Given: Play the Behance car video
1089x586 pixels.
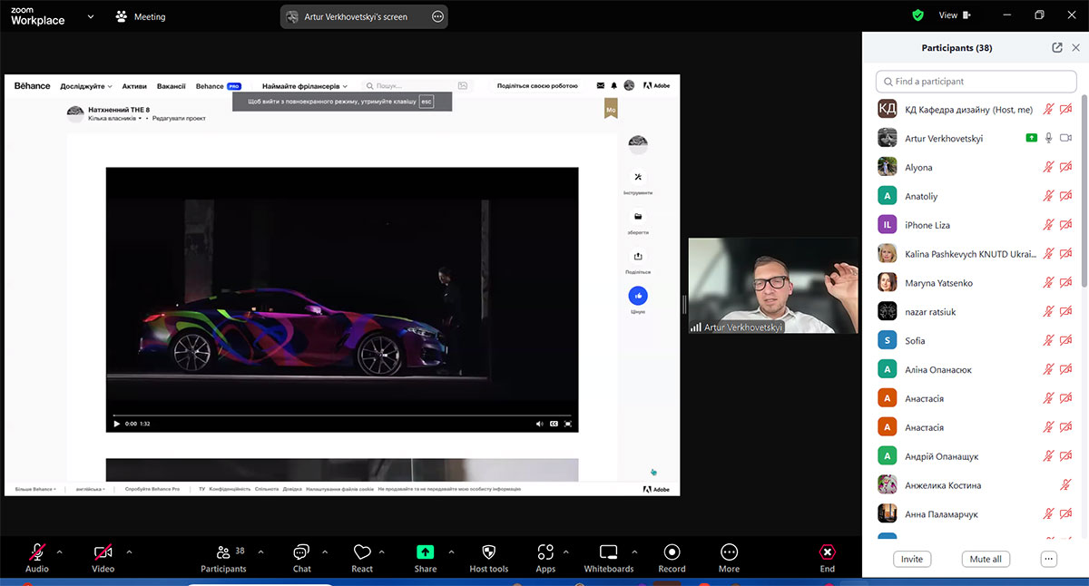Looking at the screenshot, I should point(116,424).
